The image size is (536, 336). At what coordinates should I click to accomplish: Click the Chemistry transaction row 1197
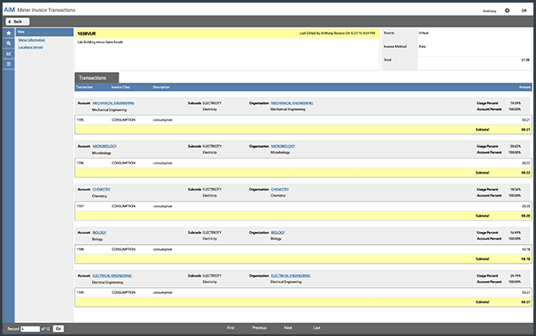click(x=303, y=206)
